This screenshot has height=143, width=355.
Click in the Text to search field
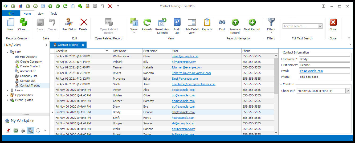click(x=300, y=26)
